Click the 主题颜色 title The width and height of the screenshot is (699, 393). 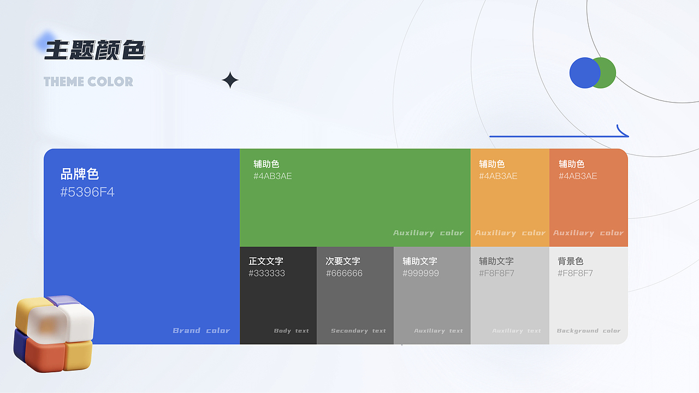[94, 50]
